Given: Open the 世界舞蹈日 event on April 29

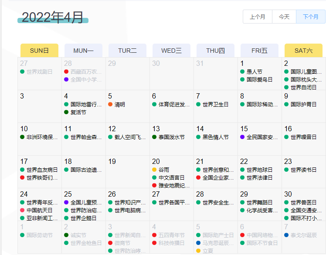Looking at the screenshot, I should point(259,202).
